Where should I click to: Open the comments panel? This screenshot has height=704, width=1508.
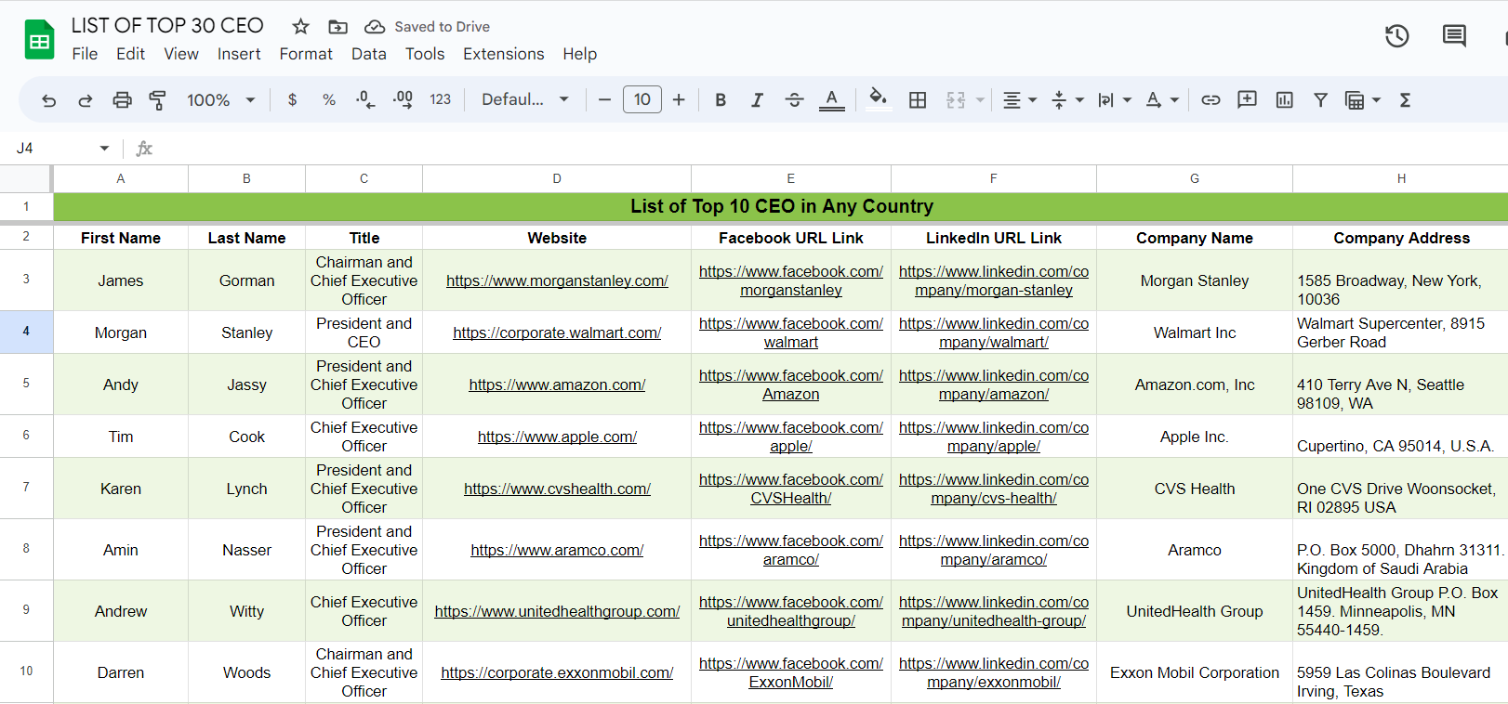coord(1454,36)
